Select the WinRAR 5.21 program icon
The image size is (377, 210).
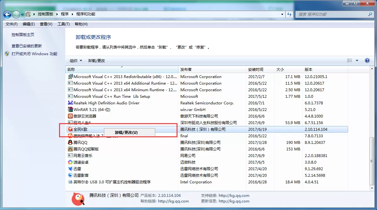[70, 109]
